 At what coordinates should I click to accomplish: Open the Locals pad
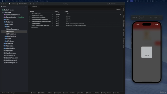[65, 93]
